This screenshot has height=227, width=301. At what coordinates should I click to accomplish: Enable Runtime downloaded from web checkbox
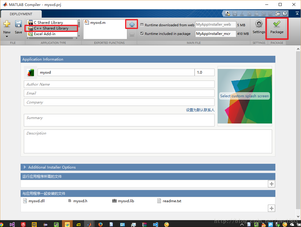click(142, 25)
